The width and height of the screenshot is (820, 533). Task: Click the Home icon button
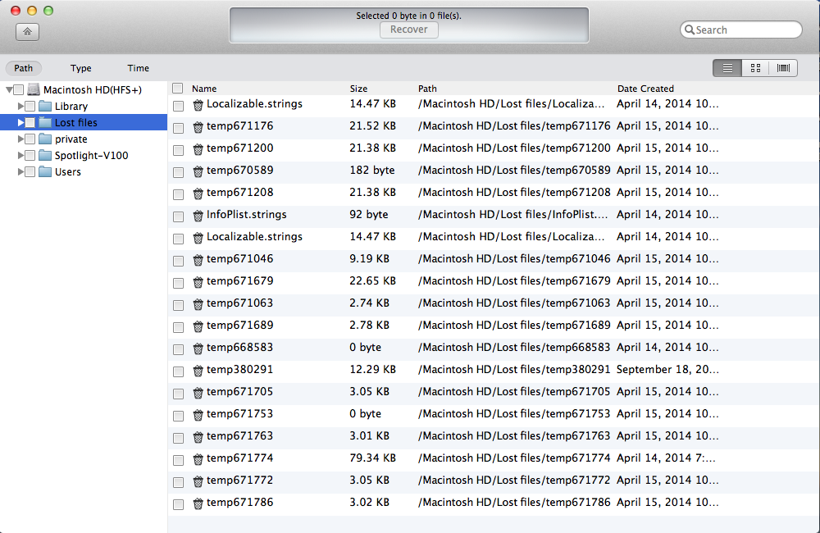tap(27, 32)
